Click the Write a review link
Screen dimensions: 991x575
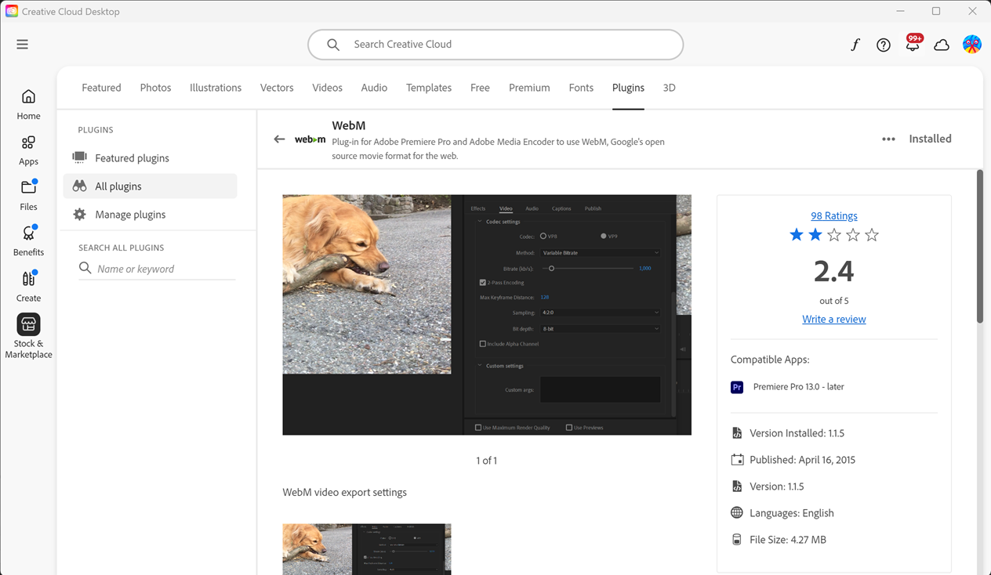point(833,319)
